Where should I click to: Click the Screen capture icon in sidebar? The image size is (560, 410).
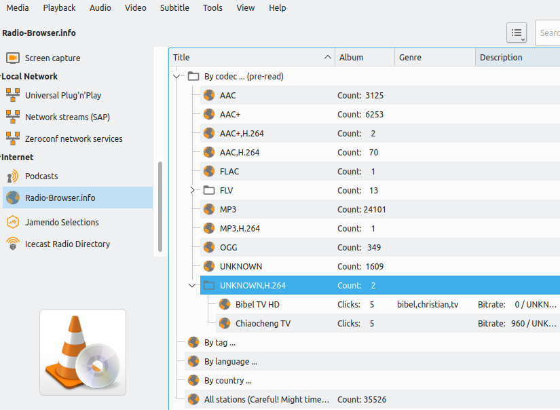pyautogui.click(x=13, y=58)
